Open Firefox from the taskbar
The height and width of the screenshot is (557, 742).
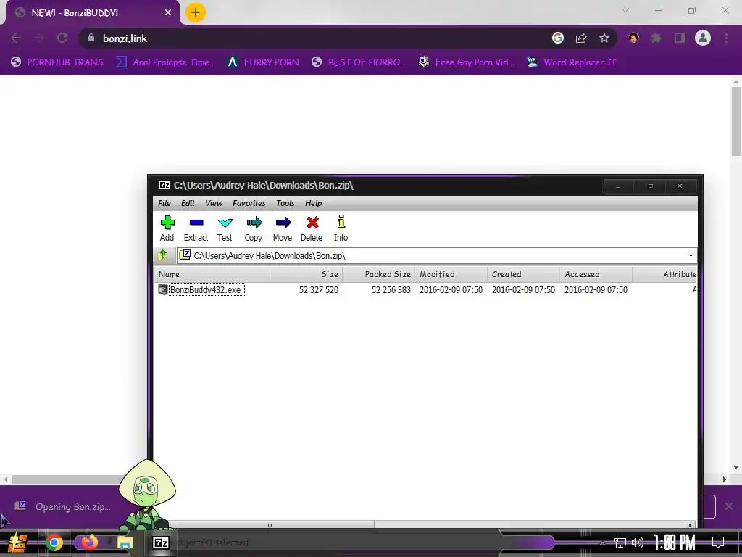89,542
